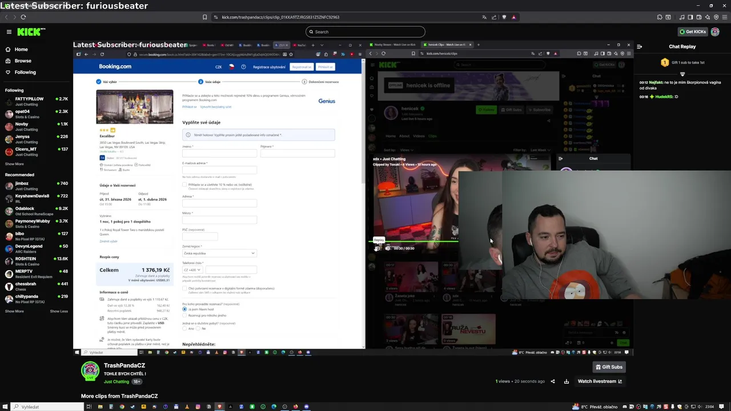The image size is (731, 411).
Task: Download this clip
Action: (x=567, y=381)
